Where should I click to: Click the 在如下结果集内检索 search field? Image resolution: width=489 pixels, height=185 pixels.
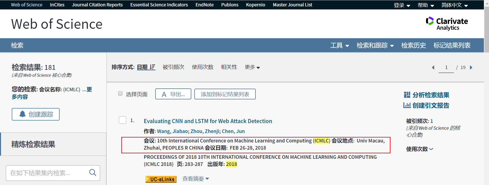53,173
